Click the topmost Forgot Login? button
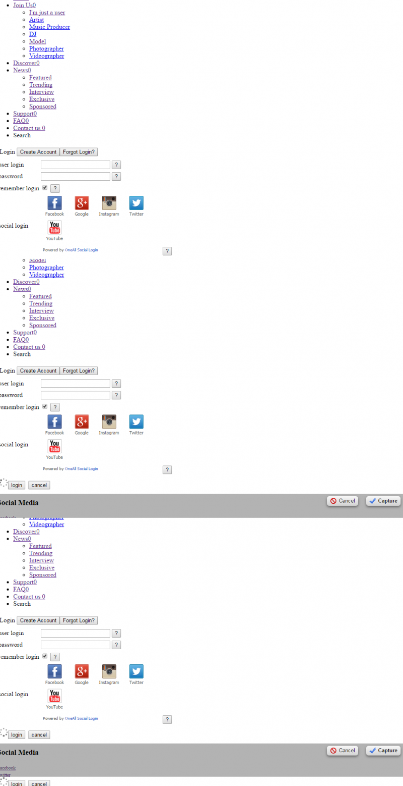403x786 pixels. (x=79, y=152)
